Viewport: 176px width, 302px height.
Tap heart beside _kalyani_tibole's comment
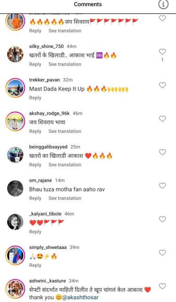click(162, 219)
